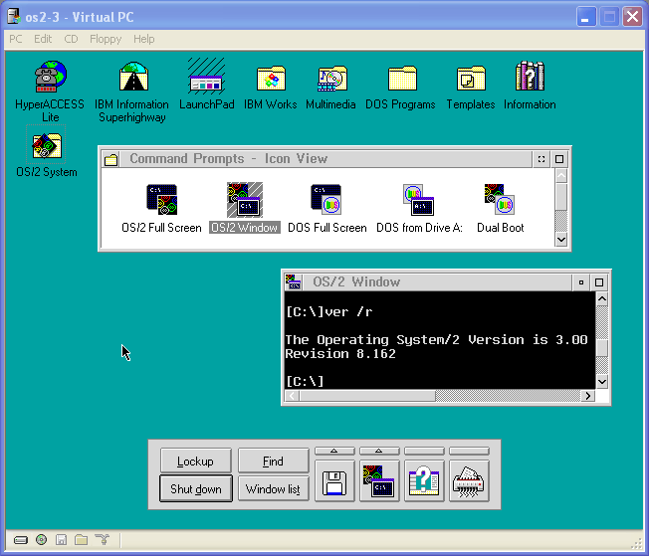The height and width of the screenshot is (556, 649).
Task: Click the Shut down button
Action: 196,488
